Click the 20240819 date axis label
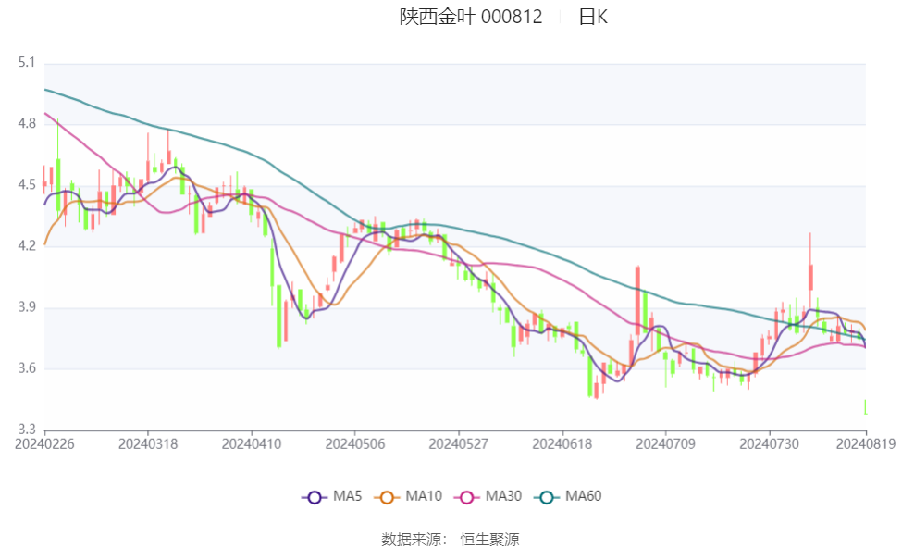This screenshot has width=902, height=548. (x=866, y=444)
